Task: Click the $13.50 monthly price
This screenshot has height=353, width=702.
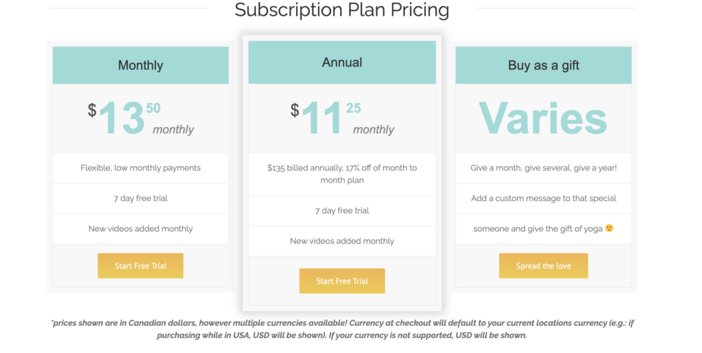Action: (141, 118)
